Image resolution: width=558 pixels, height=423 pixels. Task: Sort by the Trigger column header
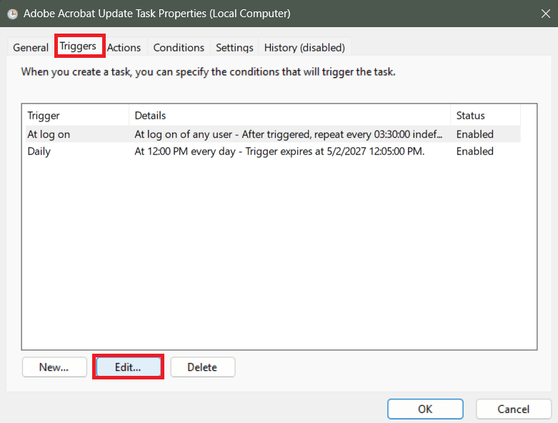tap(76, 115)
